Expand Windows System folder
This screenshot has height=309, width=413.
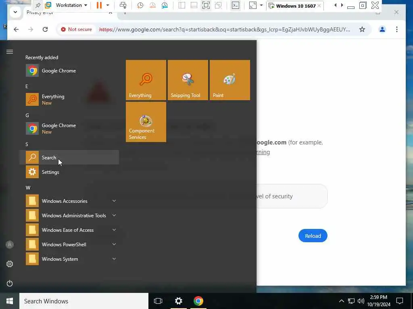pyautogui.click(x=69, y=259)
